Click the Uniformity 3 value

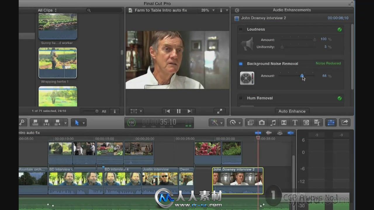pyautogui.click(x=325, y=47)
